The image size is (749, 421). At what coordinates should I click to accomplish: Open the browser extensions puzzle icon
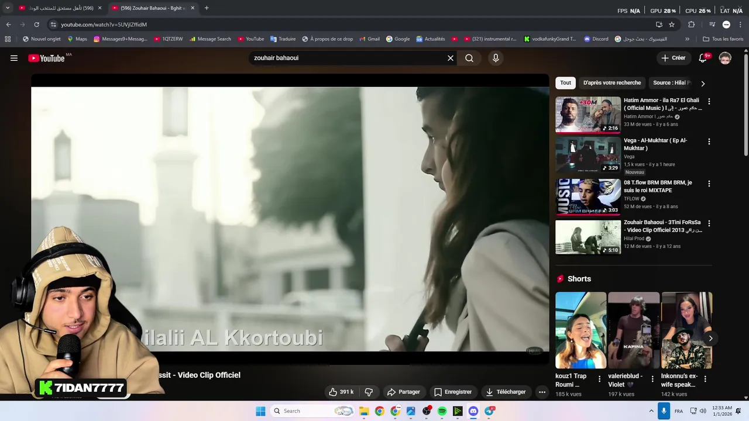(691, 25)
